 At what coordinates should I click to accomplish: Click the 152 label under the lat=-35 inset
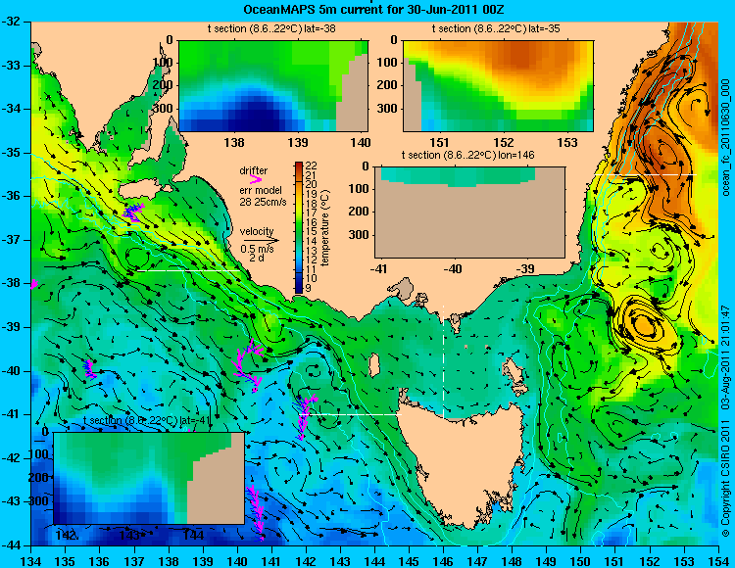504,142
